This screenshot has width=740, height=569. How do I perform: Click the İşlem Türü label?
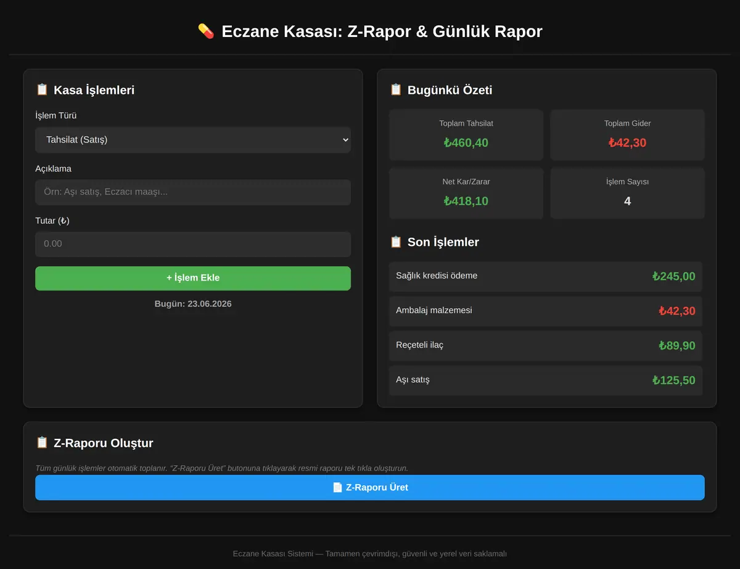click(x=56, y=116)
